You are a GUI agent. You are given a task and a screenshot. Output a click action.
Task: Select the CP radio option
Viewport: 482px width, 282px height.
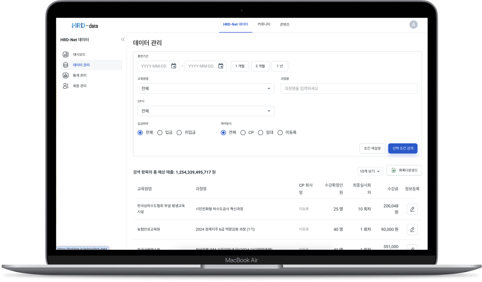(243, 133)
